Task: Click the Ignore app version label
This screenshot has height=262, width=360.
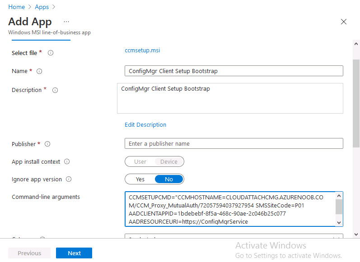Action: [x=37, y=179]
